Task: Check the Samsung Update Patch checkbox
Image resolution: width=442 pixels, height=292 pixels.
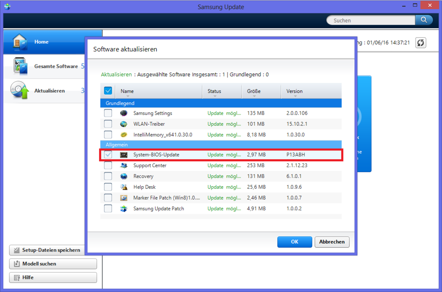Action: tap(108, 208)
